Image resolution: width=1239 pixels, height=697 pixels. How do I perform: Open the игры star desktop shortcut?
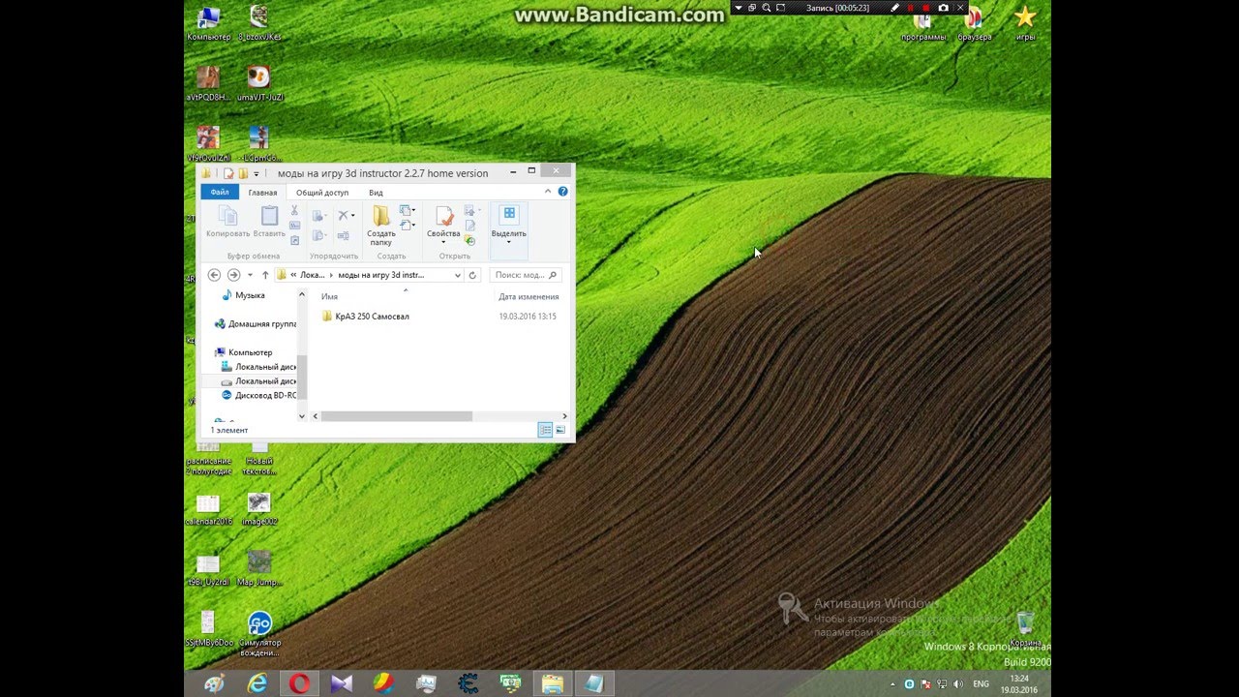[1025, 23]
